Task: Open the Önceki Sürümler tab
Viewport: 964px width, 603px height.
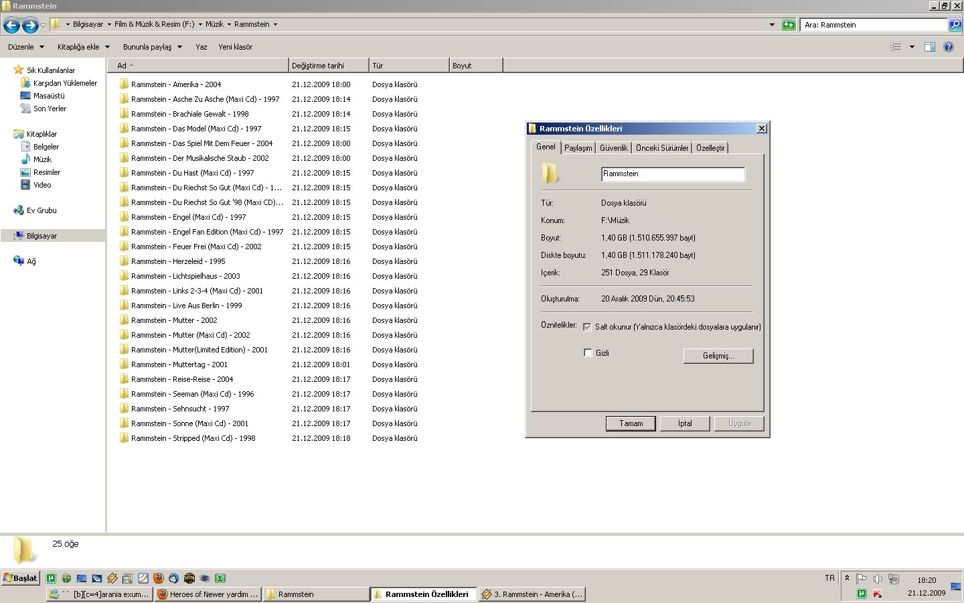Action: 662,148
